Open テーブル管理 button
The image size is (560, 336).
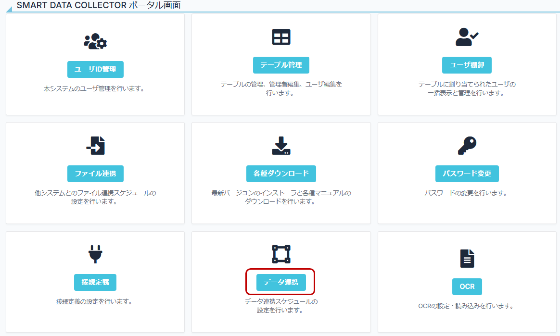(281, 65)
